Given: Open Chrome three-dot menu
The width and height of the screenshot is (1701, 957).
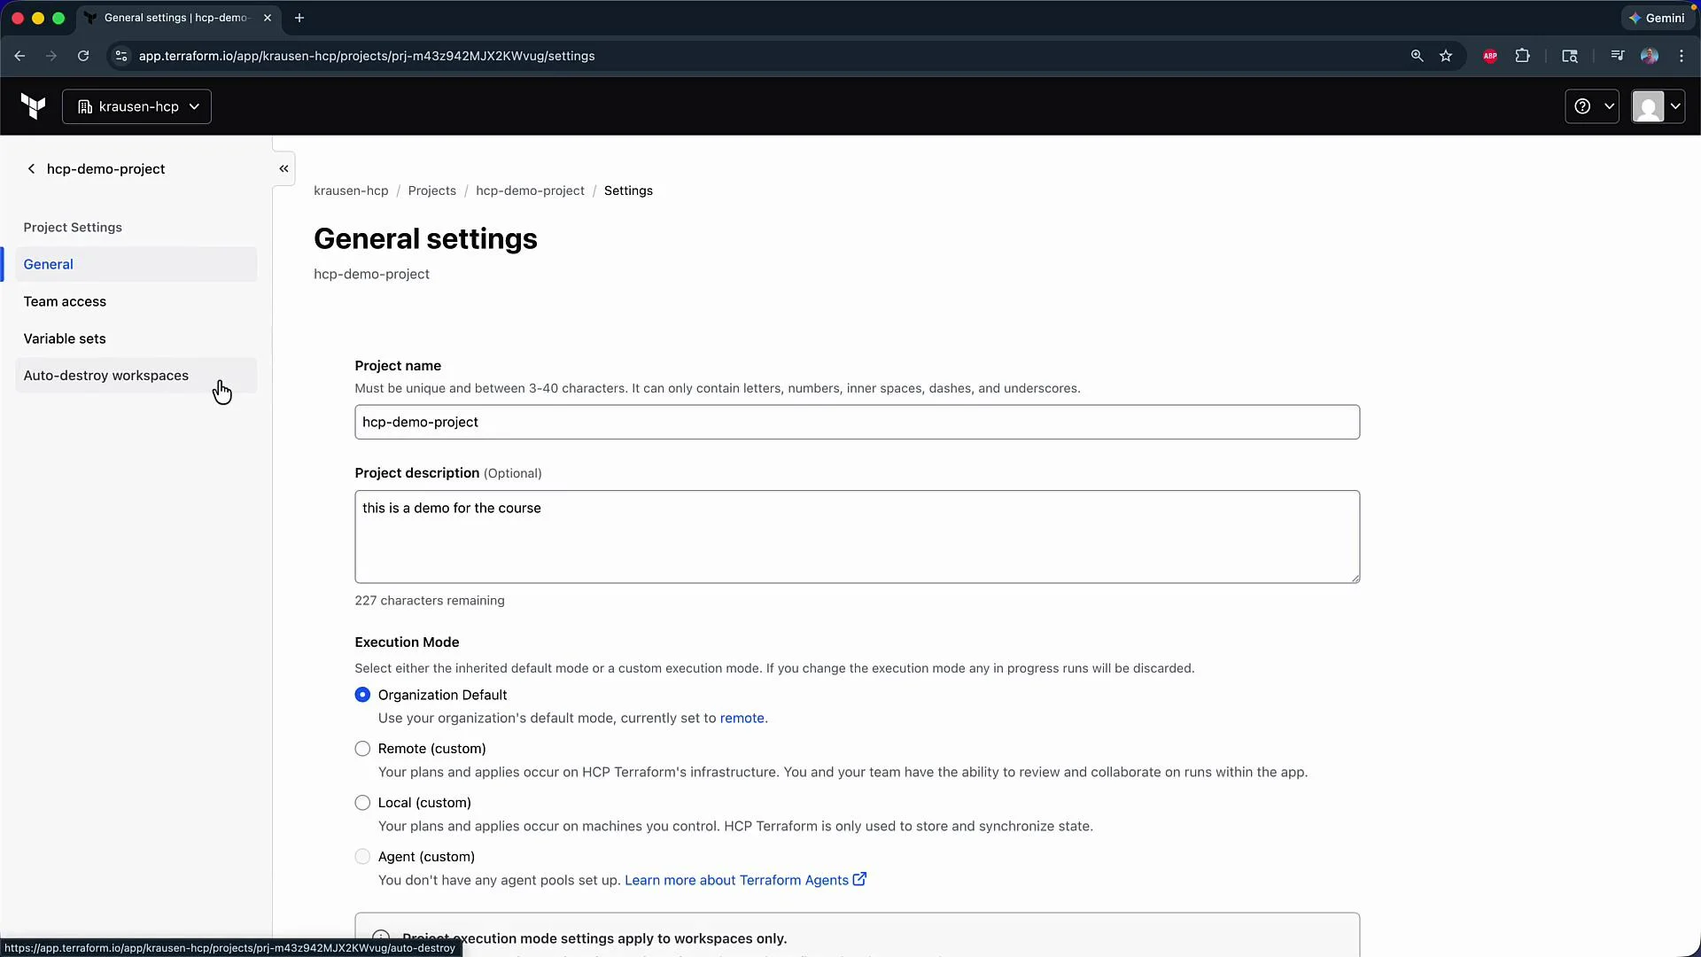Looking at the screenshot, I should [1682, 56].
